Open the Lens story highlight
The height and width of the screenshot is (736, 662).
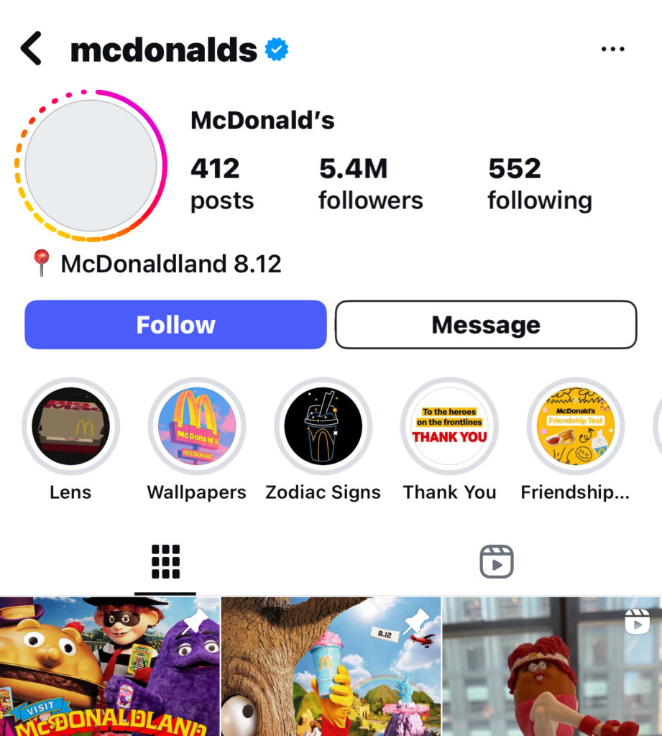[x=70, y=426]
